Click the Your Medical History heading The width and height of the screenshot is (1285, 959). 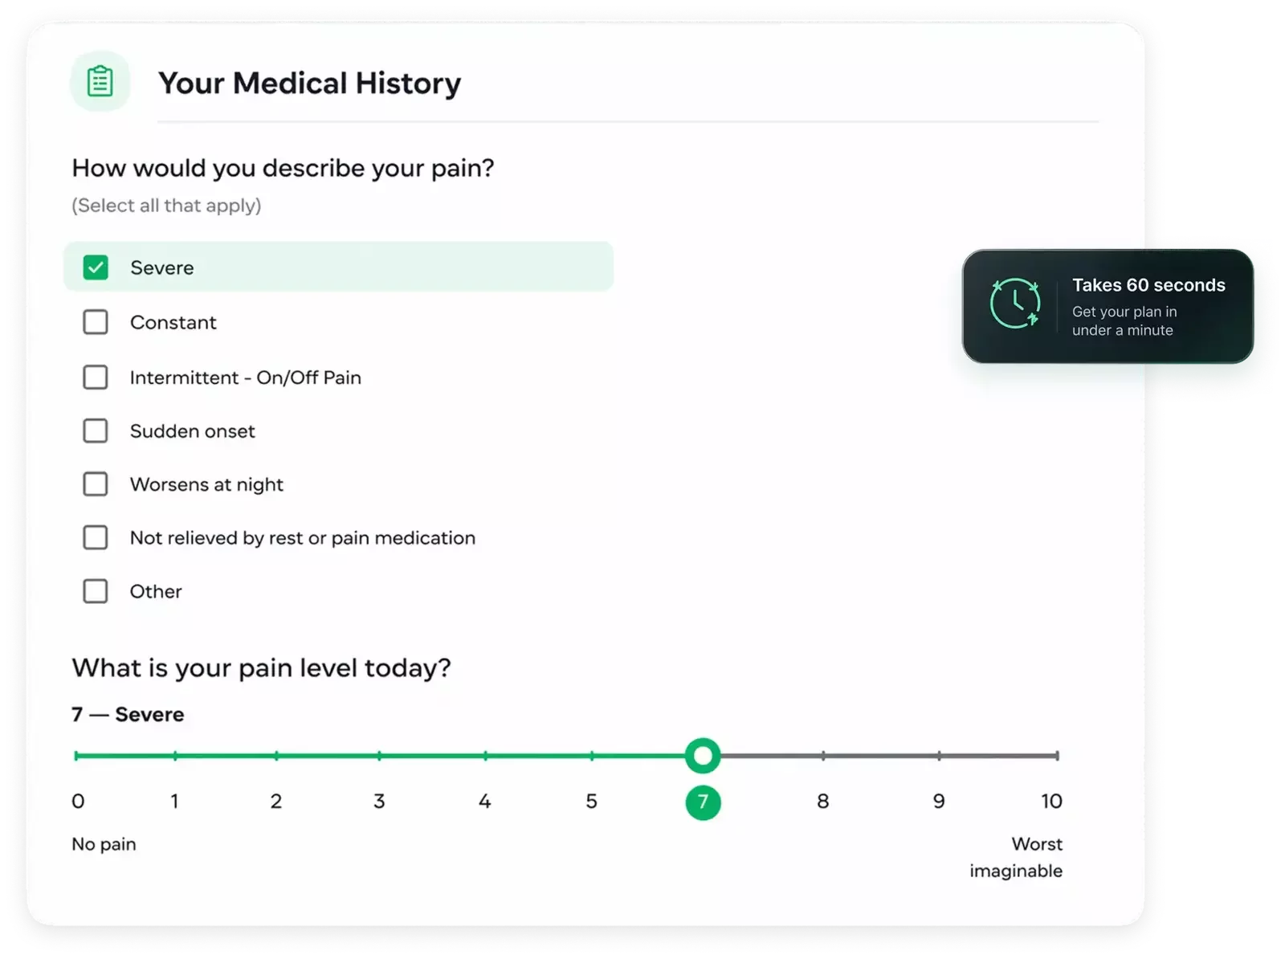pos(309,84)
